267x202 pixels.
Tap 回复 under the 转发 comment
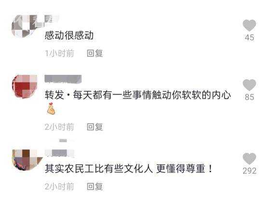click(94, 127)
